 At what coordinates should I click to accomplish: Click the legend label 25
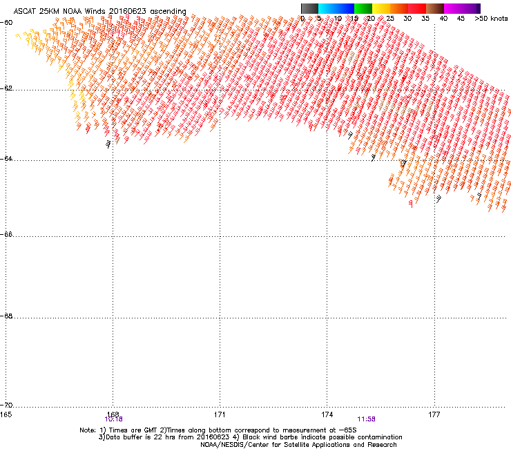(x=390, y=19)
